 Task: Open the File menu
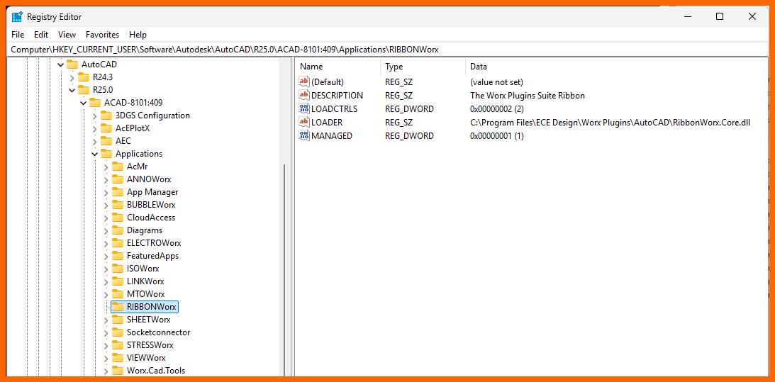click(x=17, y=35)
